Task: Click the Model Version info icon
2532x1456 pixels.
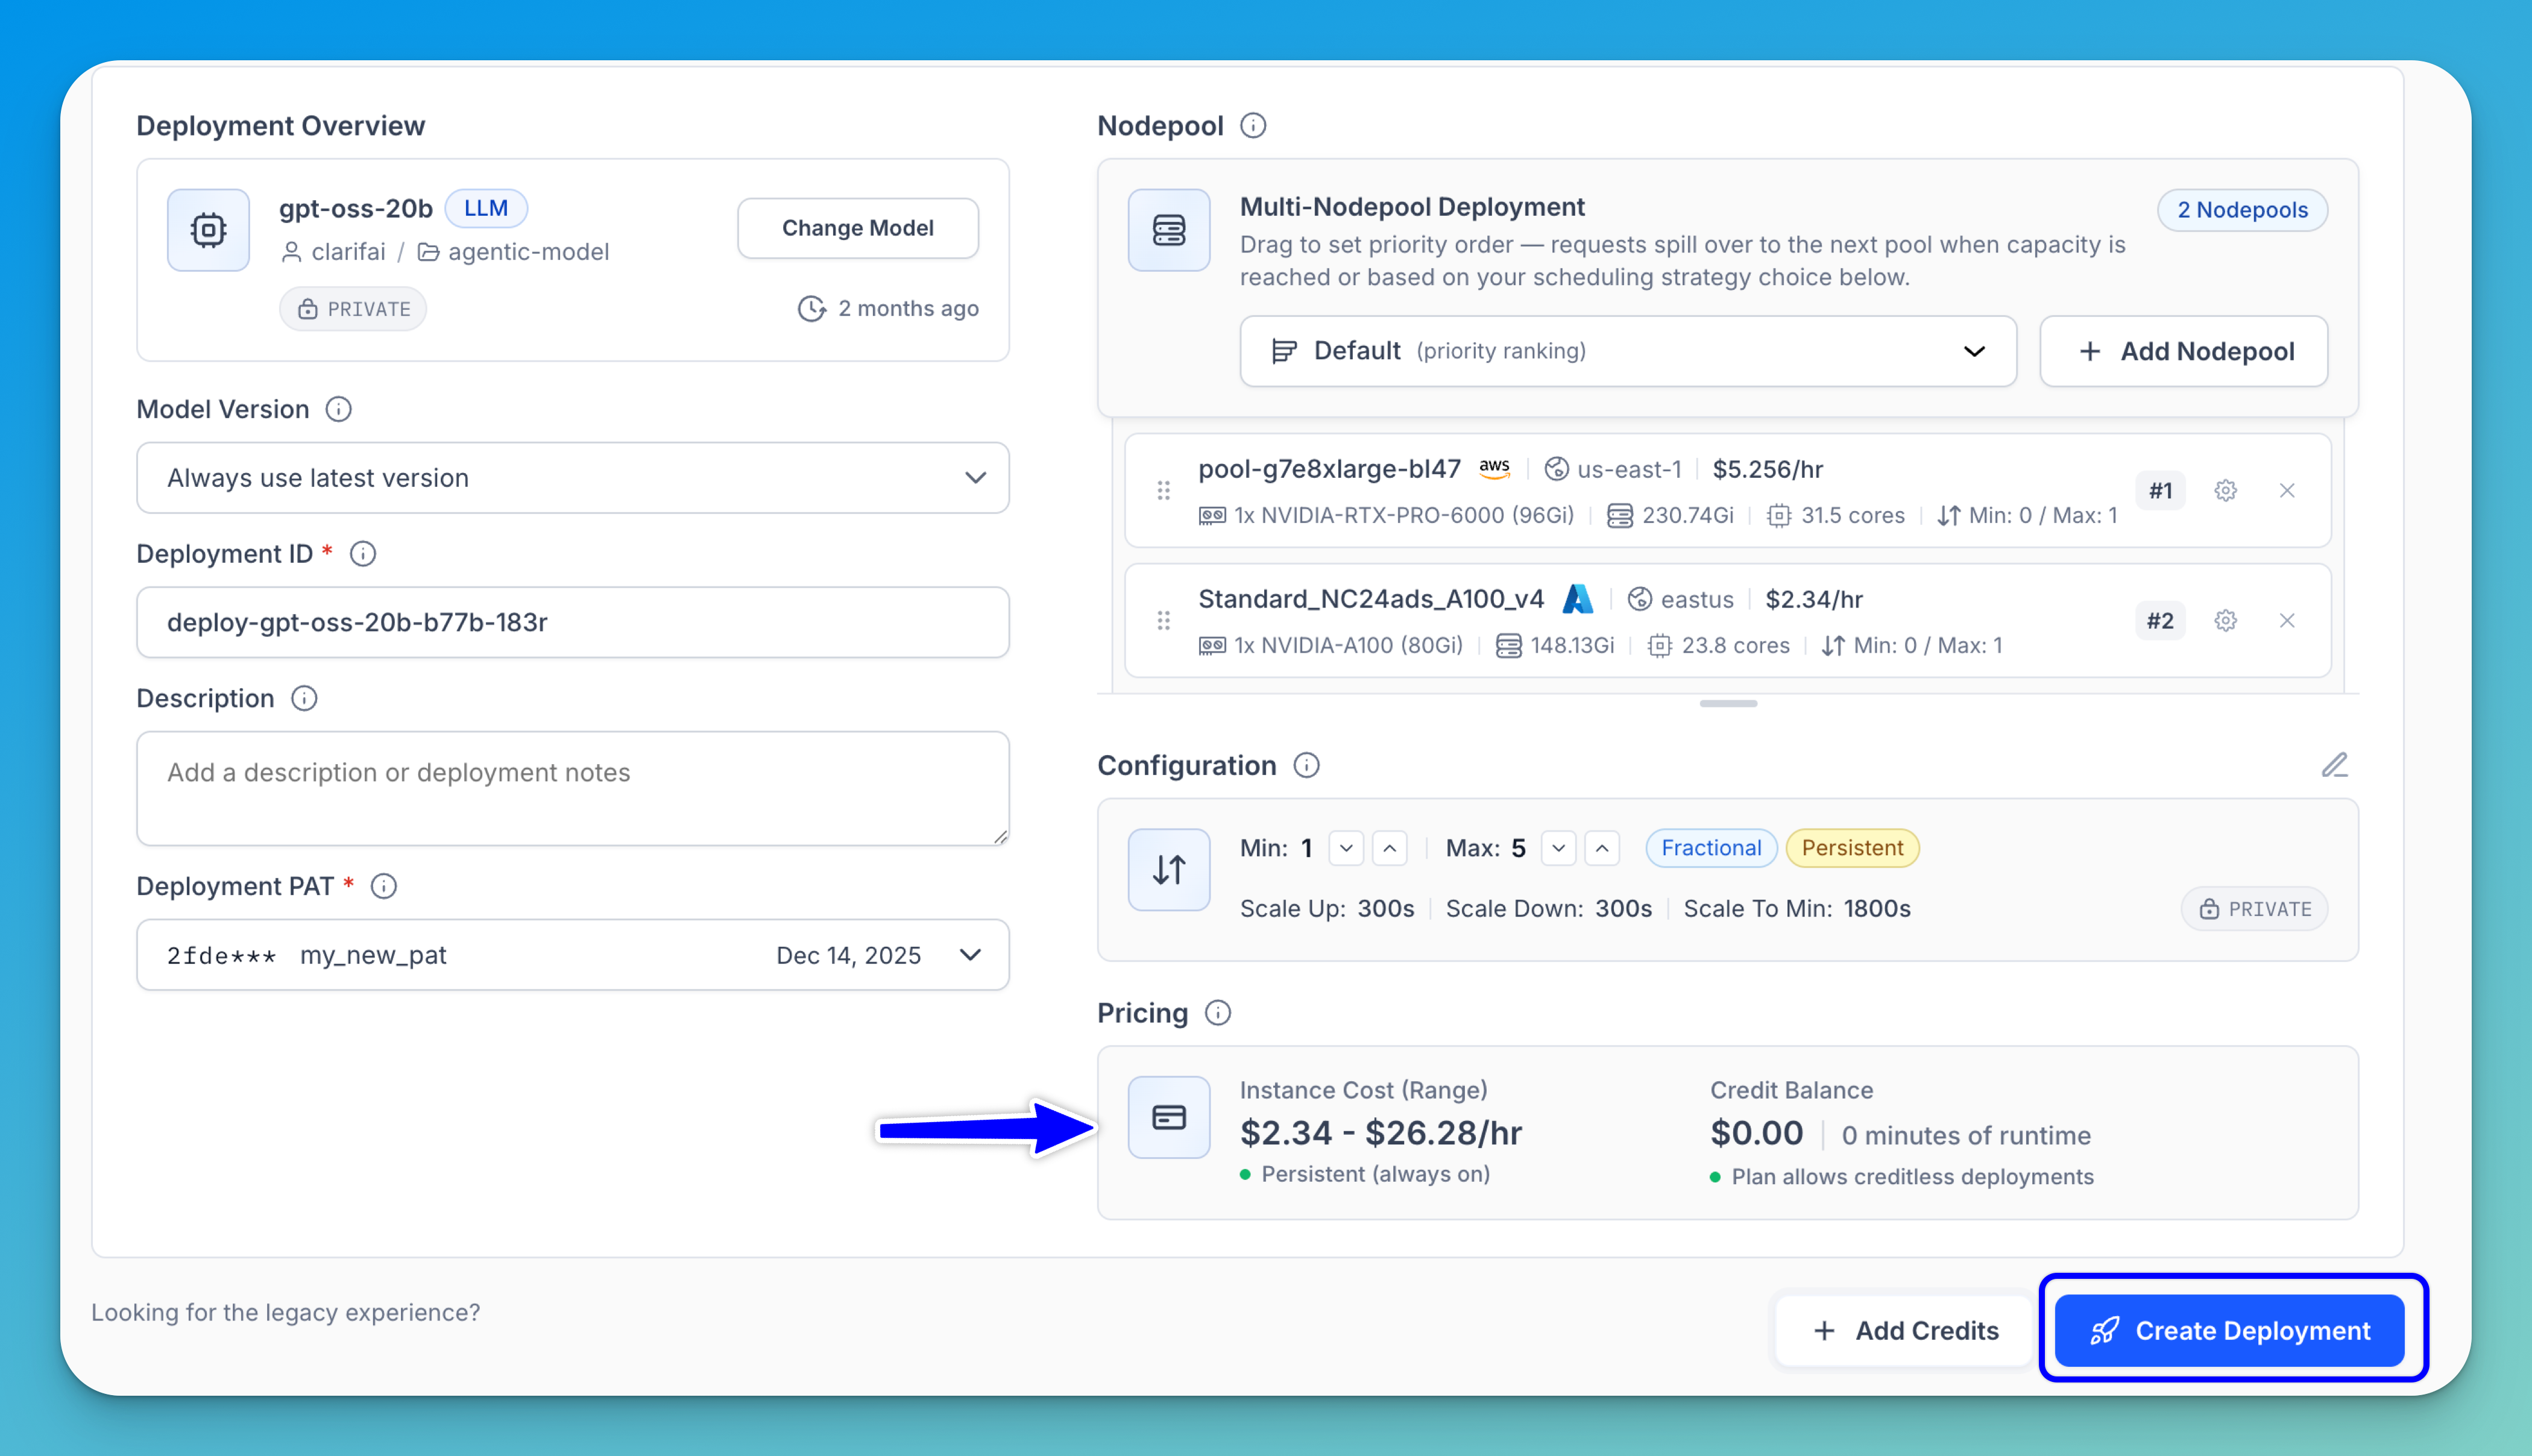Action: click(339, 409)
